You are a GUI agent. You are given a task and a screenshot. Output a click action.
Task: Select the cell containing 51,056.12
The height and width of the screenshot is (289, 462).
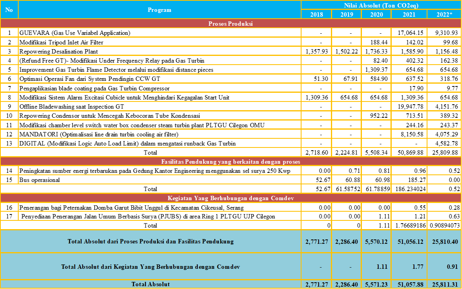(409, 241)
